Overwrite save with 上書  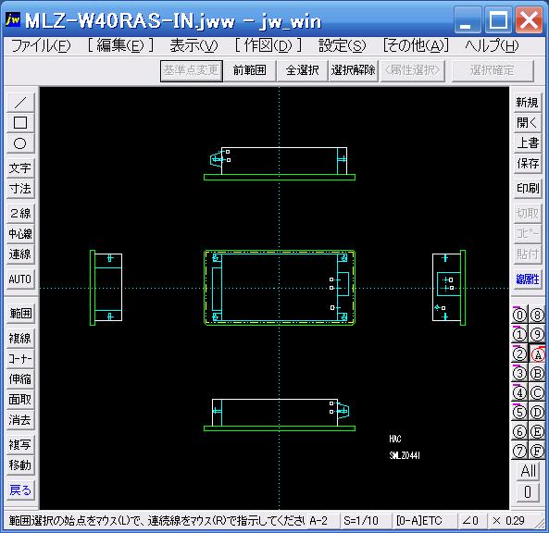(528, 143)
